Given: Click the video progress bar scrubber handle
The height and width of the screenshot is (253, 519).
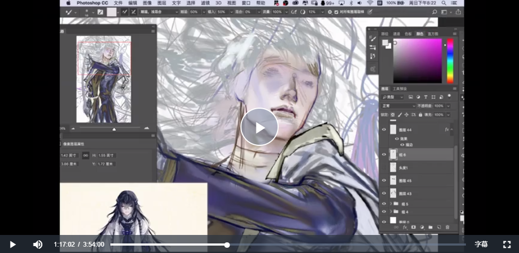Looking at the screenshot, I should pyautogui.click(x=227, y=245).
